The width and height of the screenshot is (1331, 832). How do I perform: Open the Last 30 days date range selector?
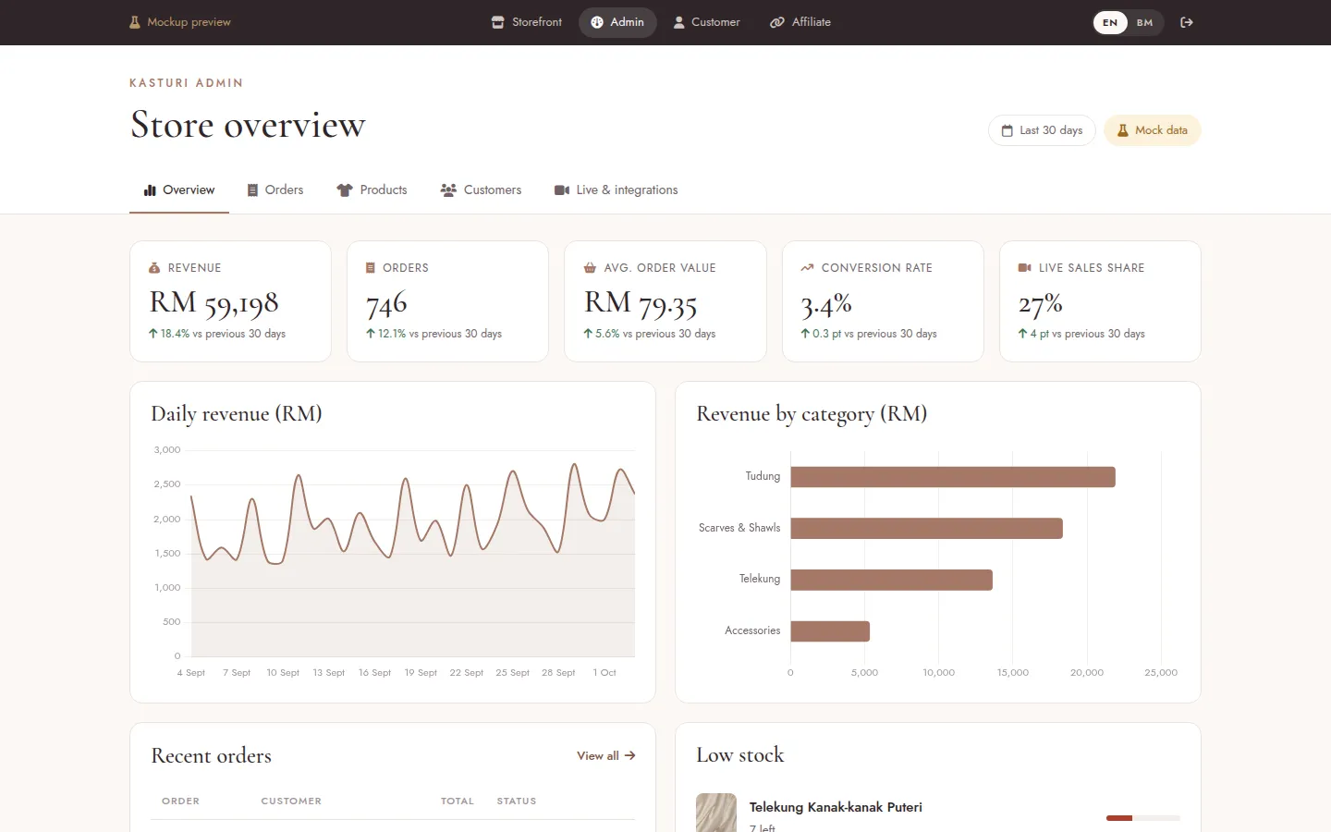pyautogui.click(x=1042, y=130)
